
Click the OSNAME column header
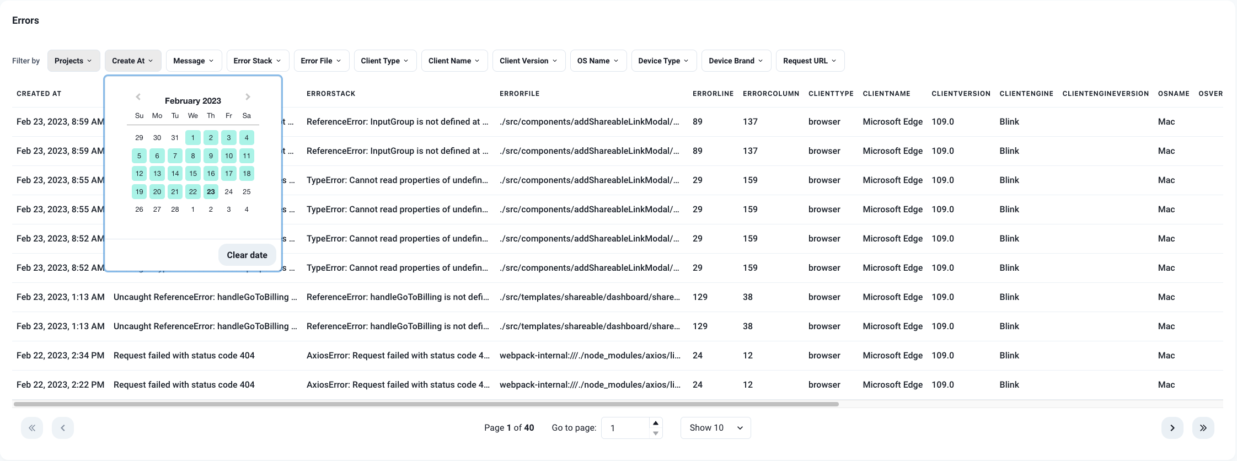point(1174,94)
